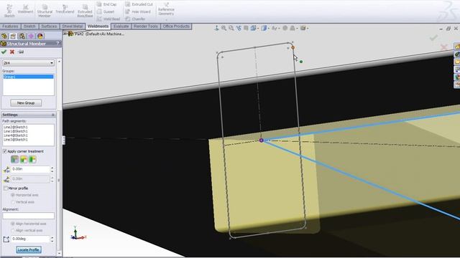
Task: Select the Extruded Cut tool
Action: 139,4
